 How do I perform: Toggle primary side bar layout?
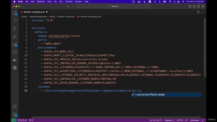tap(190, 6)
